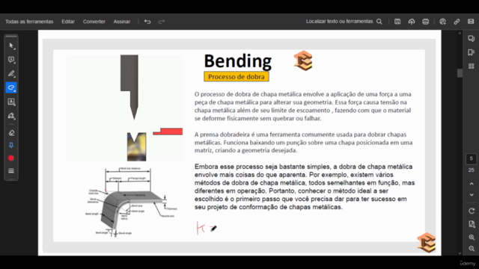Open Todas as ferramentas menu
This screenshot has height=269, width=479.
pyautogui.click(x=29, y=22)
